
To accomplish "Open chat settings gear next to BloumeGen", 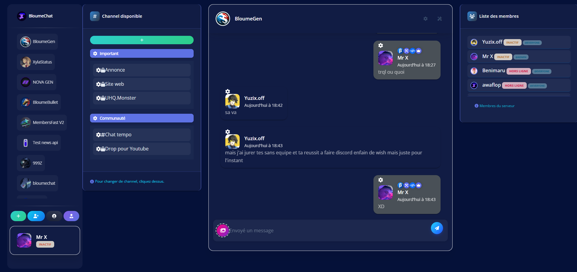I will (x=425, y=19).
